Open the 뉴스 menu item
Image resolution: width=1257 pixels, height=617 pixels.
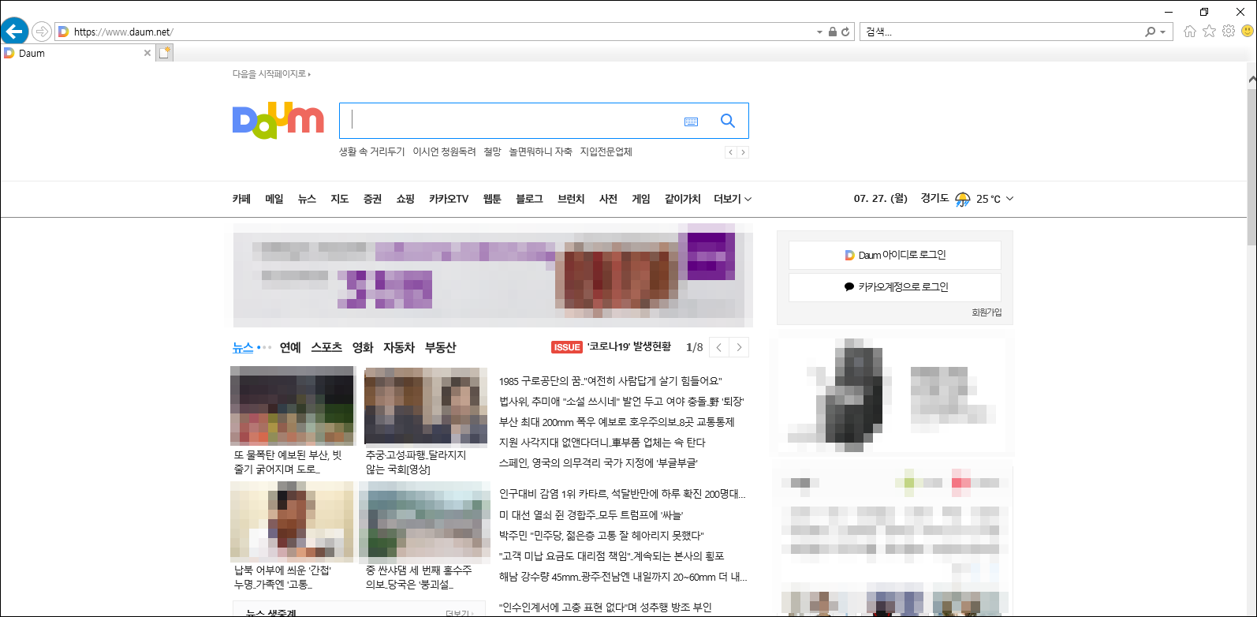(307, 199)
